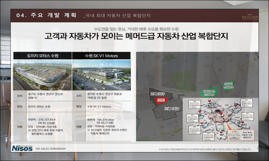
Task: Click the '04. 주요 개발 계획' title
Action: click(x=46, y=15)
